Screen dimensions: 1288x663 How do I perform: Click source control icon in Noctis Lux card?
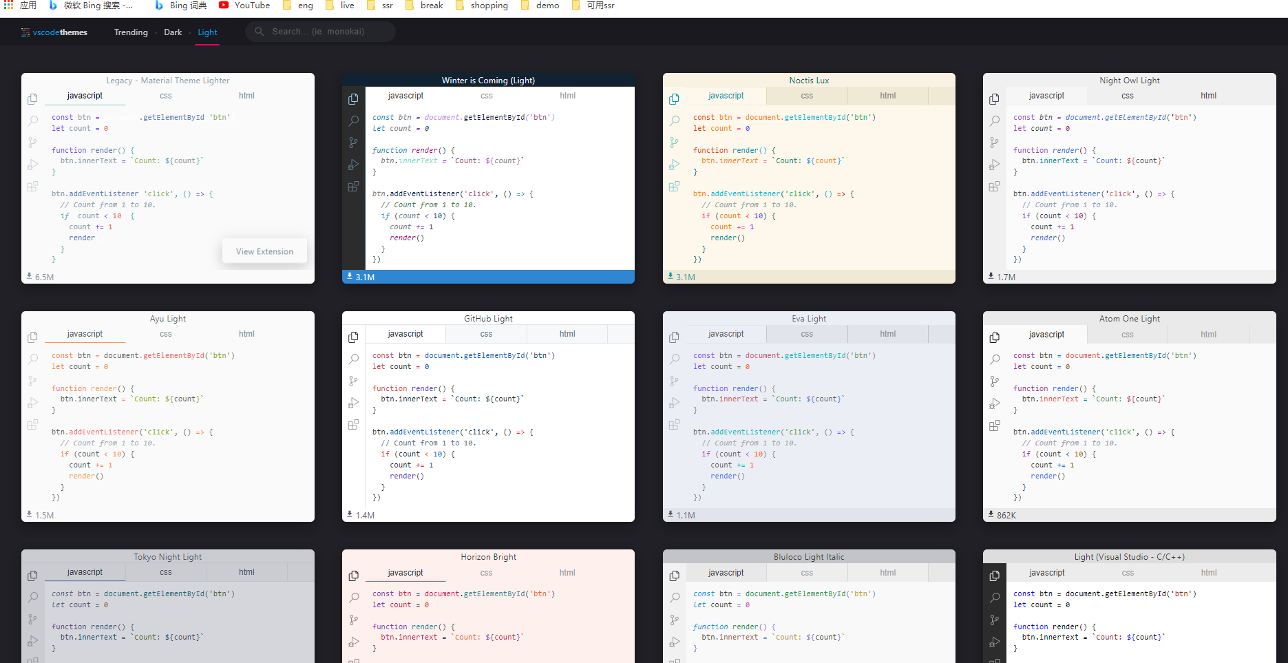674,143
